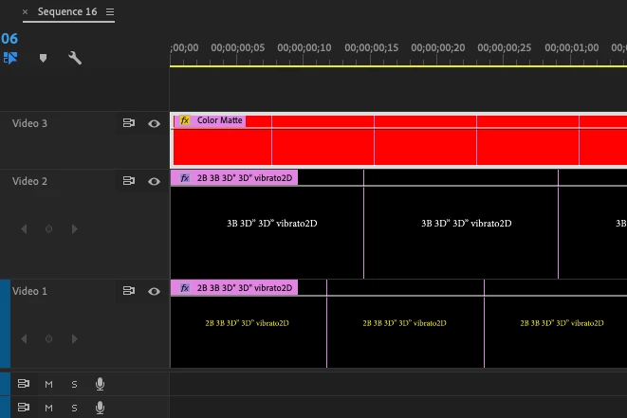The height and width of the screenshot is (418, 627).
Task: Go to previous keyframe on Video 1
Action: (24, 339)
